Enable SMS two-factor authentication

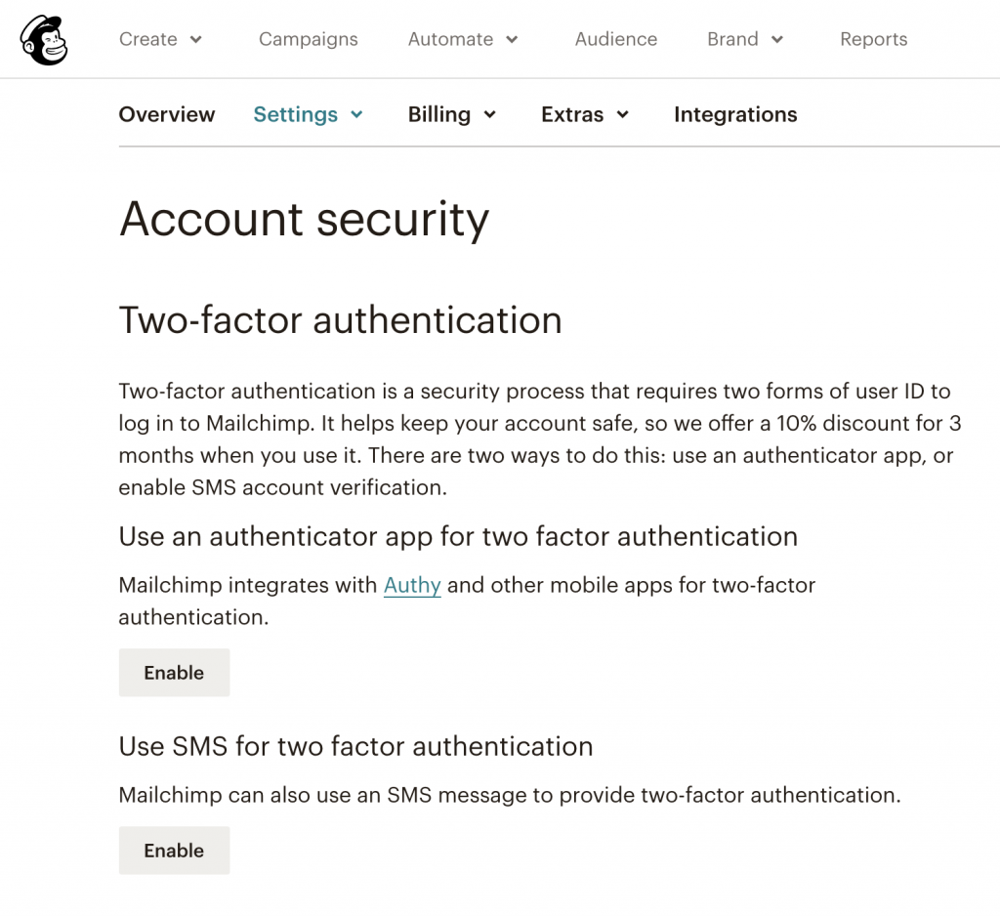(x=174, y=850)
